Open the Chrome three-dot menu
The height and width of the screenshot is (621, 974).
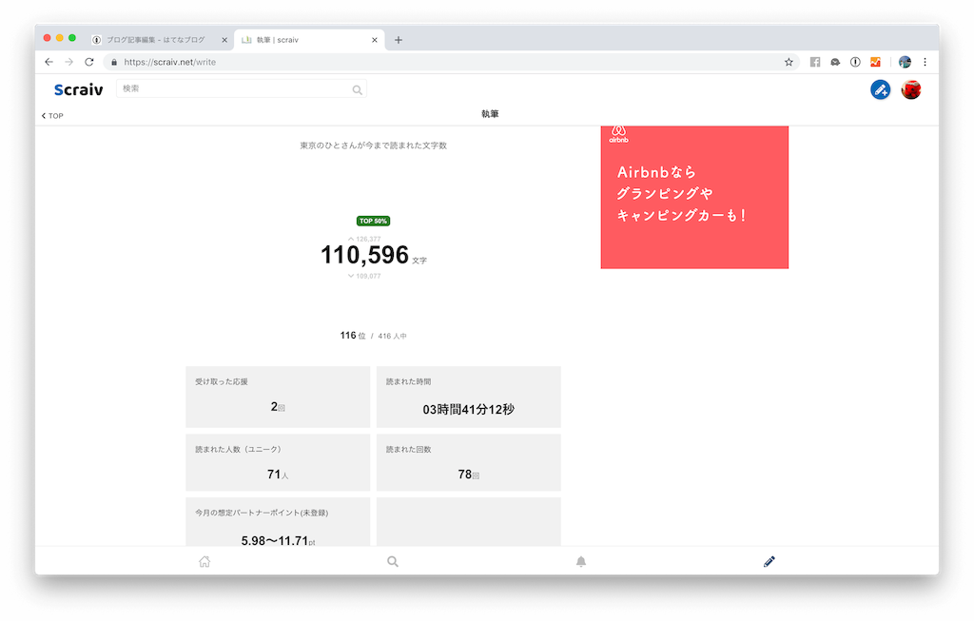925,62
